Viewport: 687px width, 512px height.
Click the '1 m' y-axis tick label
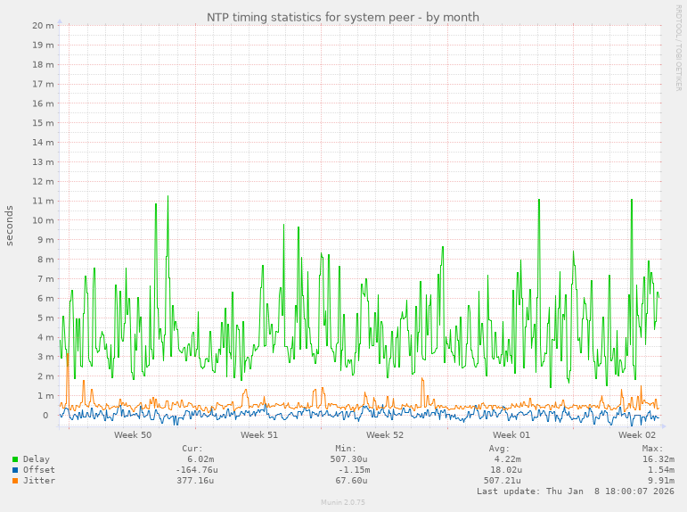click(x=45, y=396)
